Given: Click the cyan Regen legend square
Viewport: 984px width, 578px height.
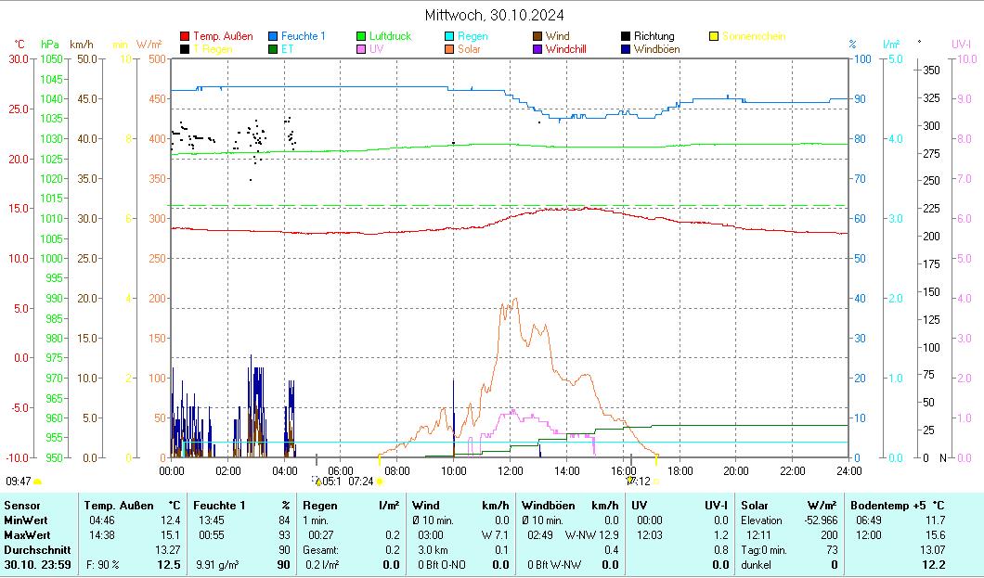Looking at the screenshot, I should (450, 36).
